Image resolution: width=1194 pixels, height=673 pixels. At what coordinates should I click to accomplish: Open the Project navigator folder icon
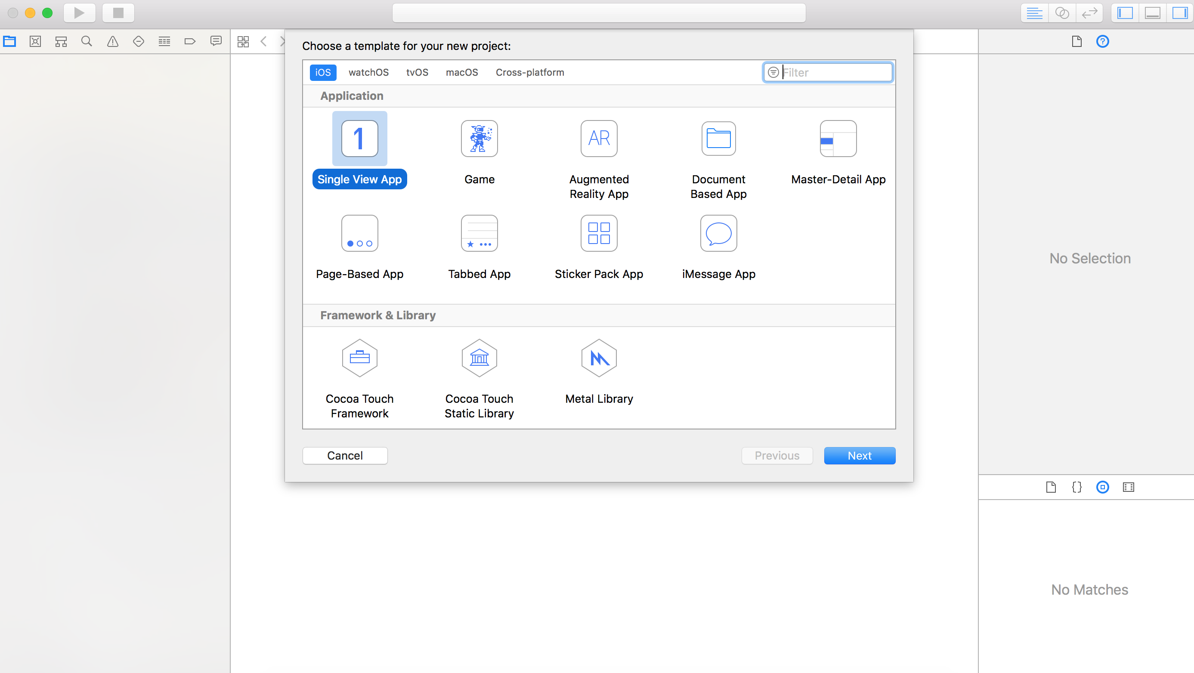click(9, 41)
